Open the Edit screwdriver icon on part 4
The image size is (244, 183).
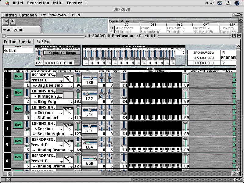(68, 127)
